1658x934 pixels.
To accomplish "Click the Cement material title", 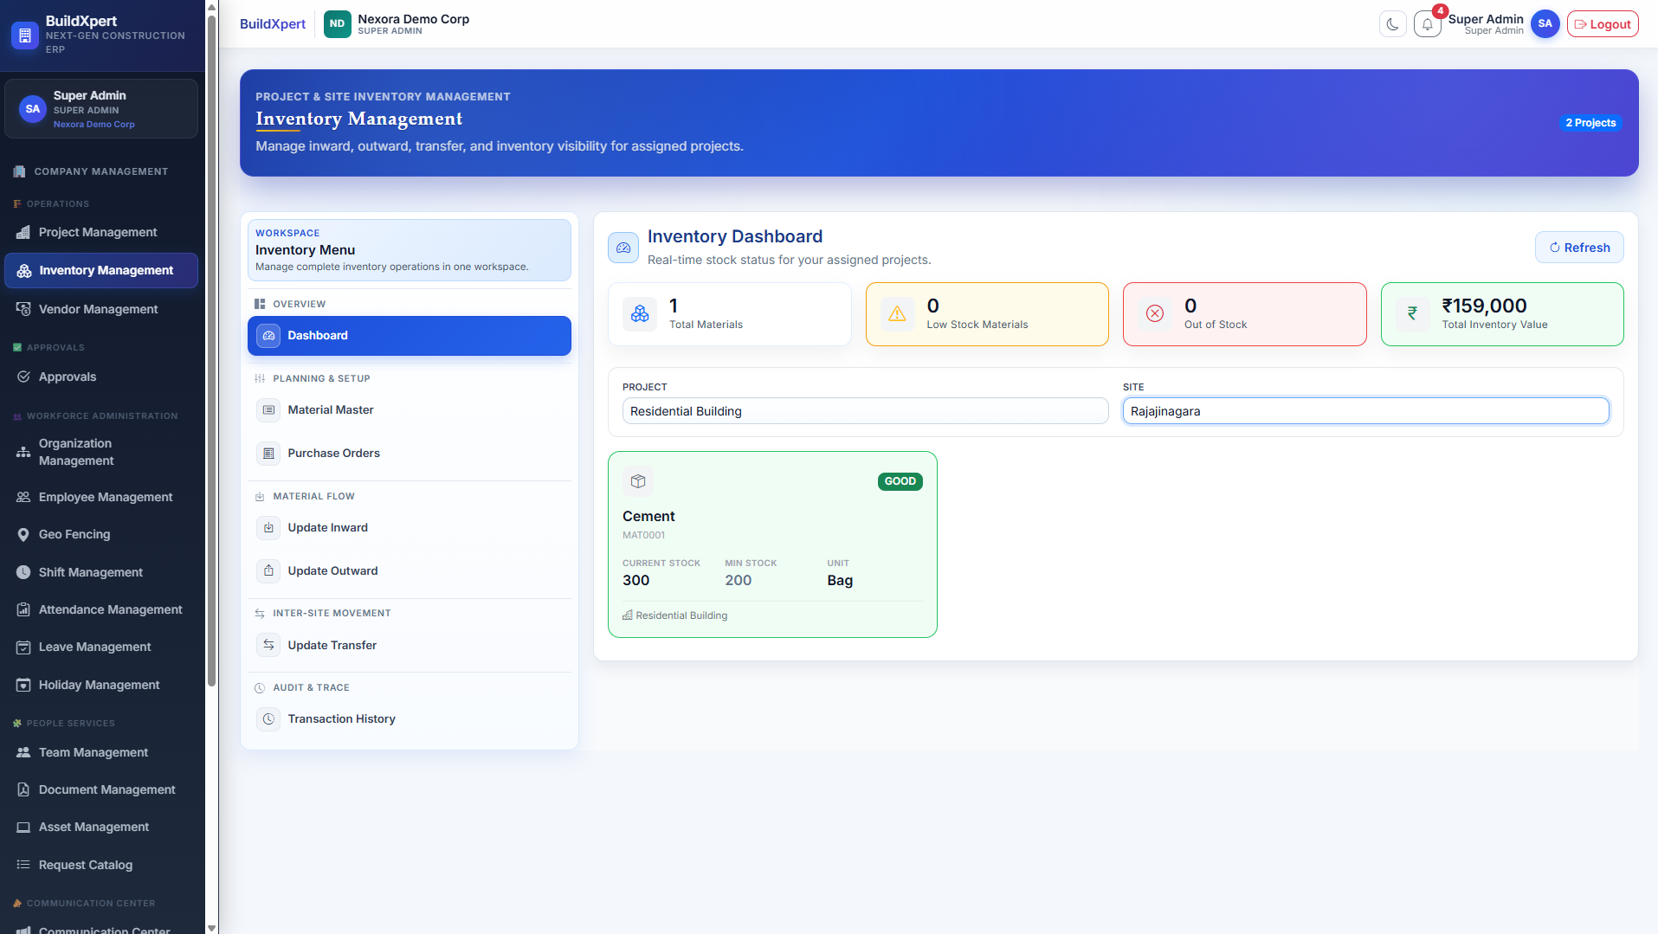I will pyautogui.click(x=648, y=517).
